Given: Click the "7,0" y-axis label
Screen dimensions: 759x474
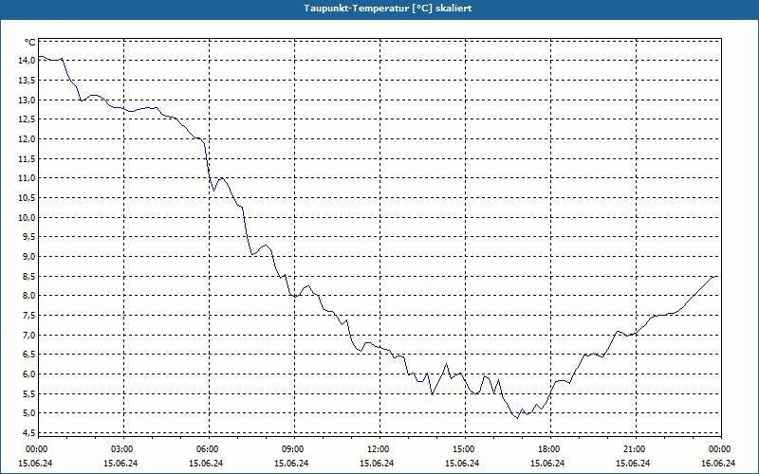Looking at the screenshot, I should 28,335.
